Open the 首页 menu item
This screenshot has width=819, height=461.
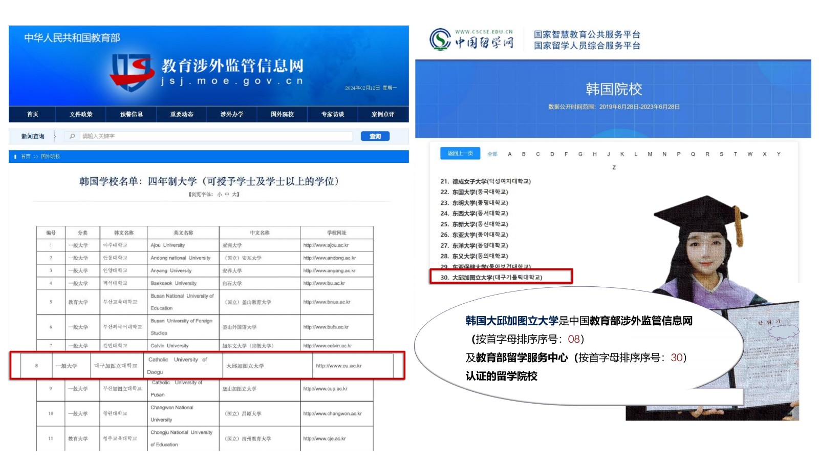point(33,114)
